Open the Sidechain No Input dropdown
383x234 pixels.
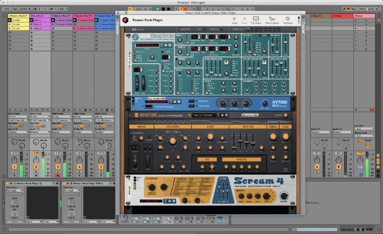point(14,190)
